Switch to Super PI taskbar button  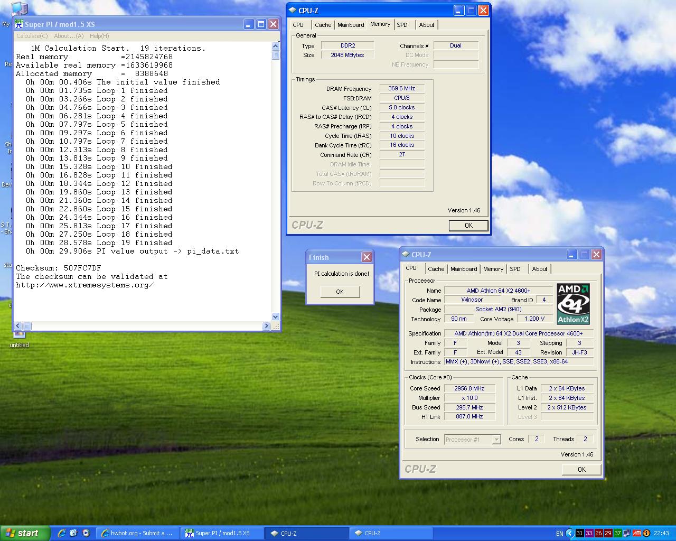[x=222, y=533]
